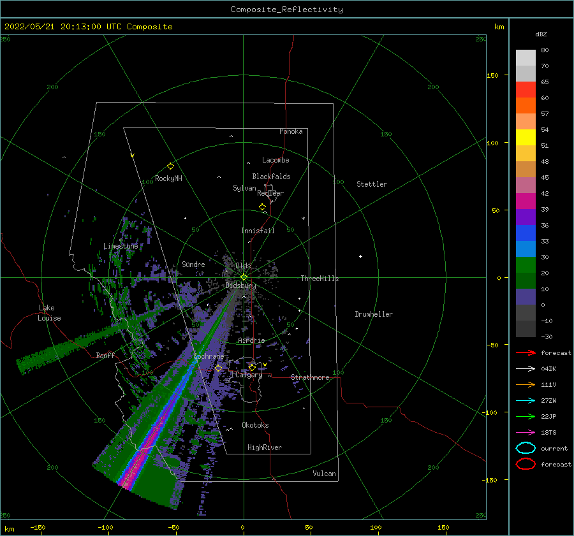Click the red forecast ellipse icon
Viewport: 574px width, 536px height.
pos(526,464)
